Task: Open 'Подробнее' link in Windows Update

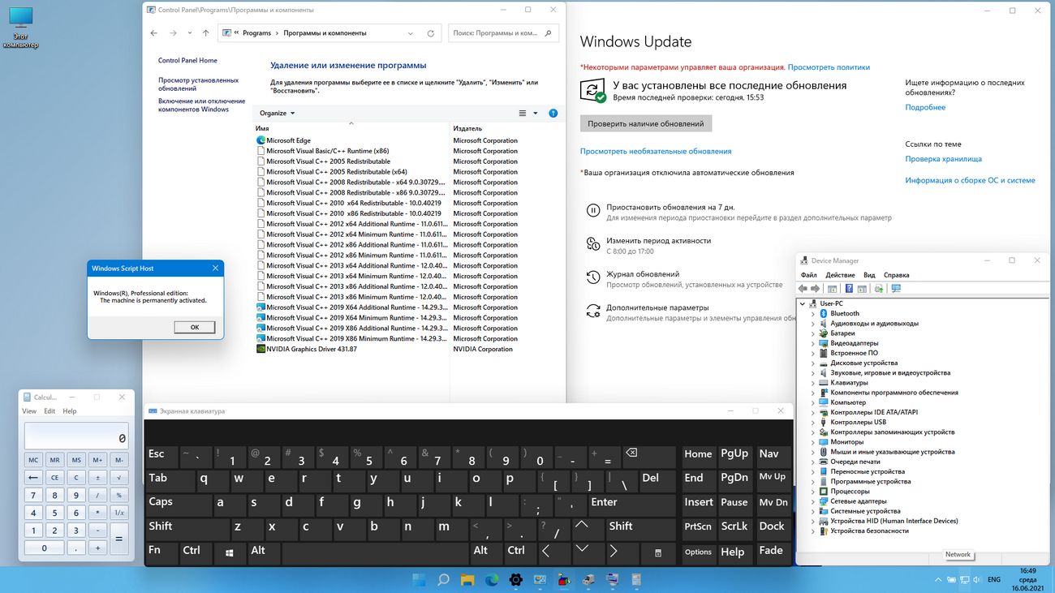Action: (x=925, y=107)
